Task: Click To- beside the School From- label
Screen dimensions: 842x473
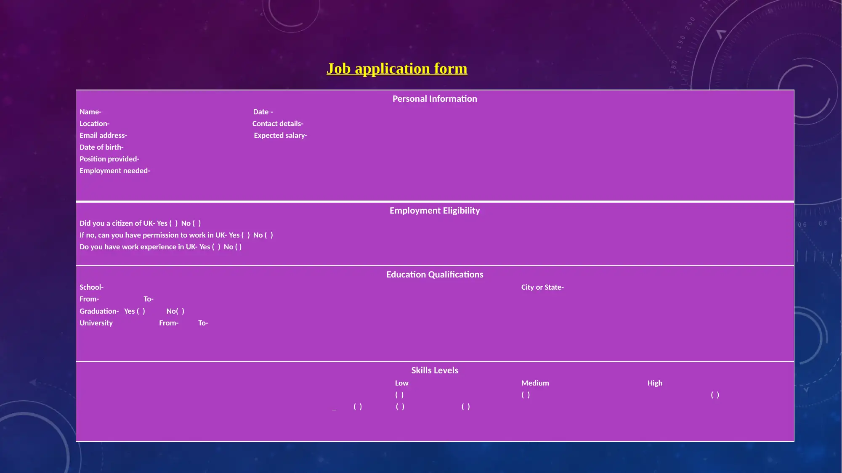Action: pos(149,299)
